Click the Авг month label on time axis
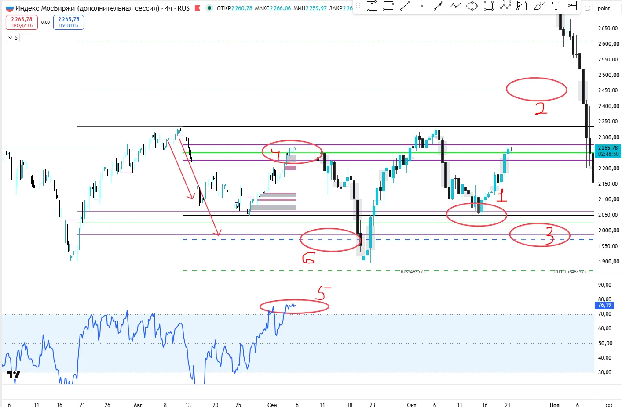622x407 pixels. [x=138, y=405]
